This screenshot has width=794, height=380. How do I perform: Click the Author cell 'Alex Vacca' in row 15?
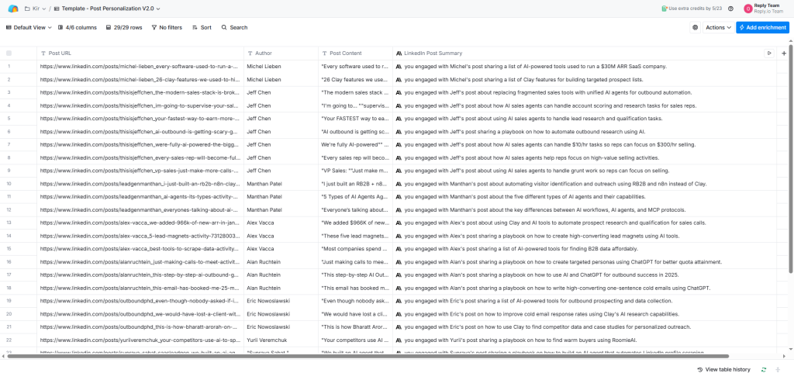[x=261, y=249]
